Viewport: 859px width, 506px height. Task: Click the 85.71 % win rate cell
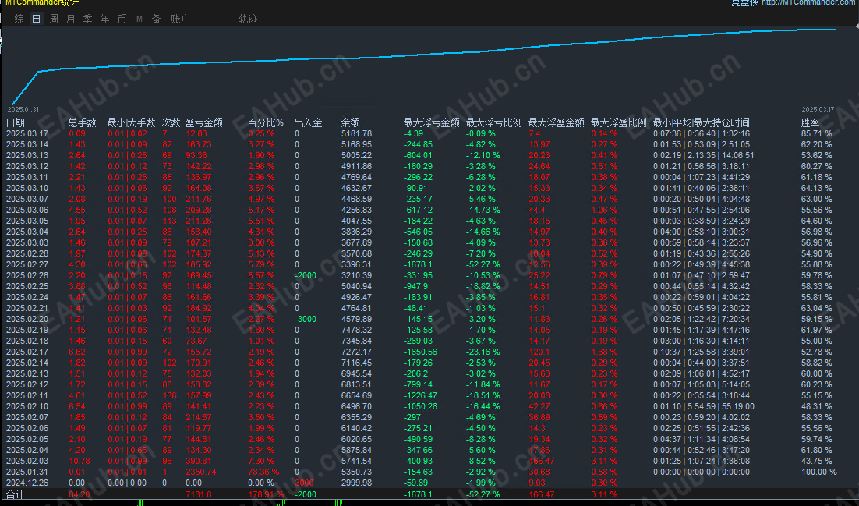816,133
